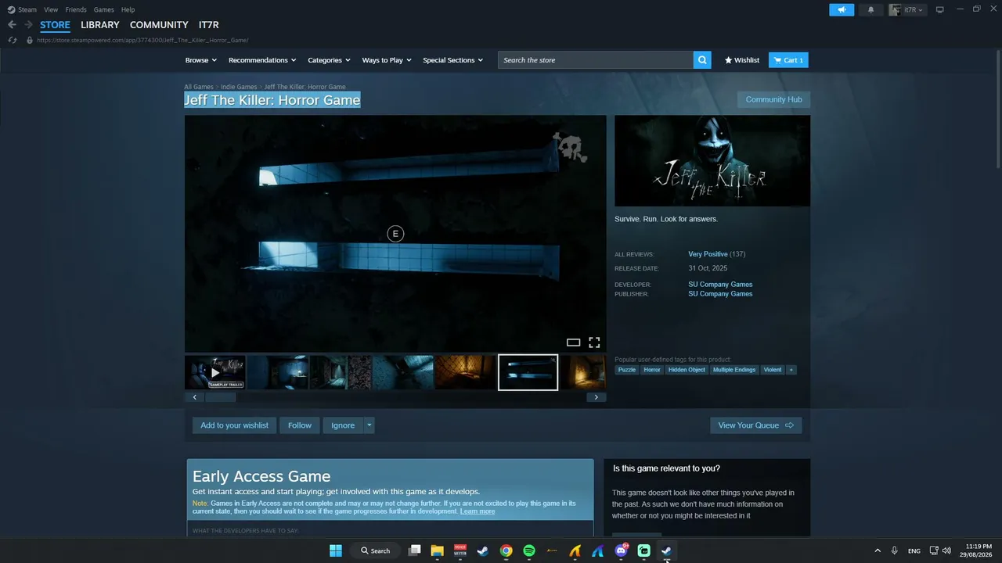Follow this game
This screenshot has height=563, width=1002.
300,425
